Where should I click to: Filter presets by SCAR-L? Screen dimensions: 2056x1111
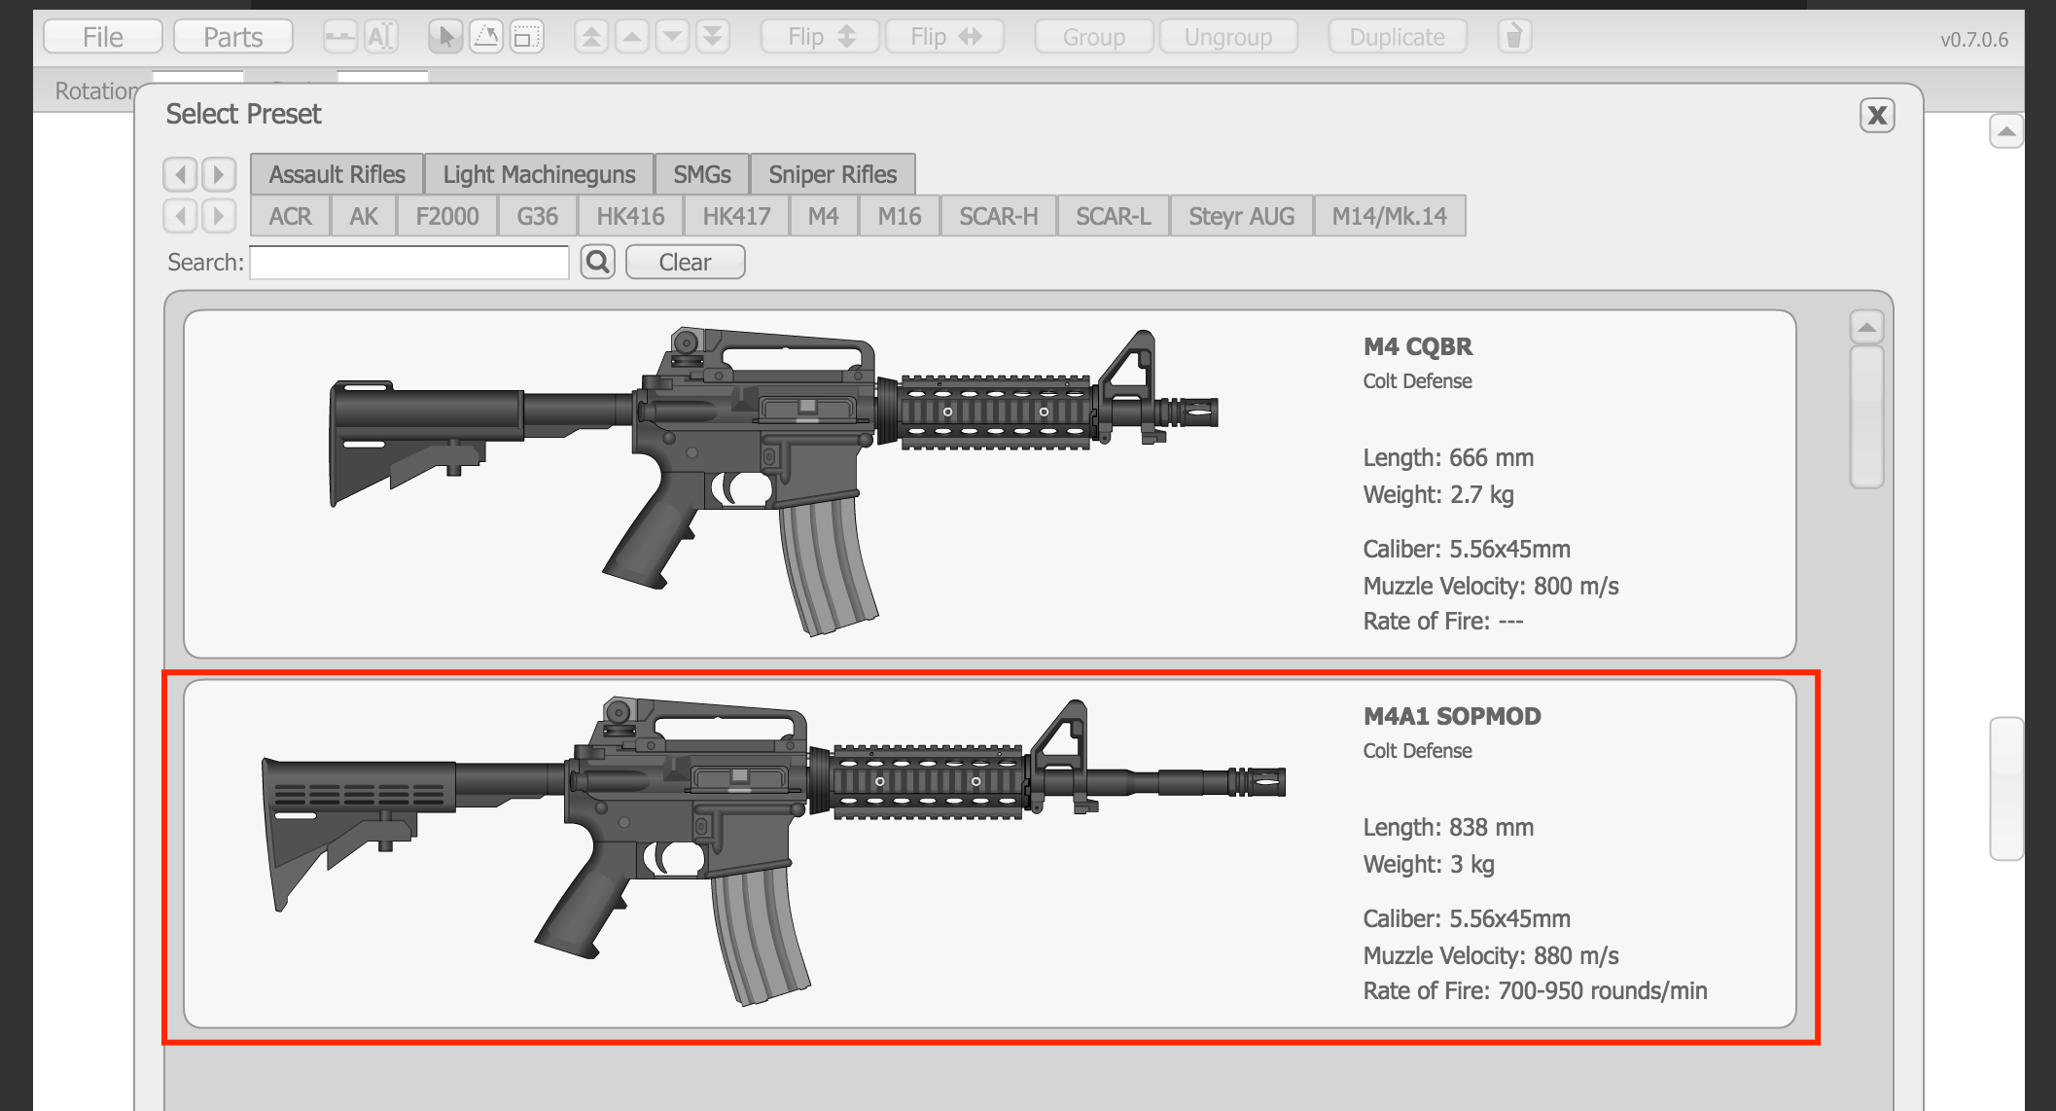coord(1114,216)
